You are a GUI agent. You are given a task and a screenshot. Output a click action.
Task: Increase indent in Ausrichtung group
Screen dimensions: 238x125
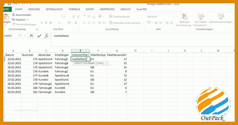tap(104, 23)
